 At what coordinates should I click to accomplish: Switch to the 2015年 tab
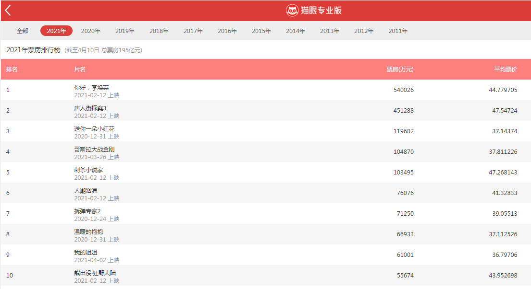click(261, 31)
